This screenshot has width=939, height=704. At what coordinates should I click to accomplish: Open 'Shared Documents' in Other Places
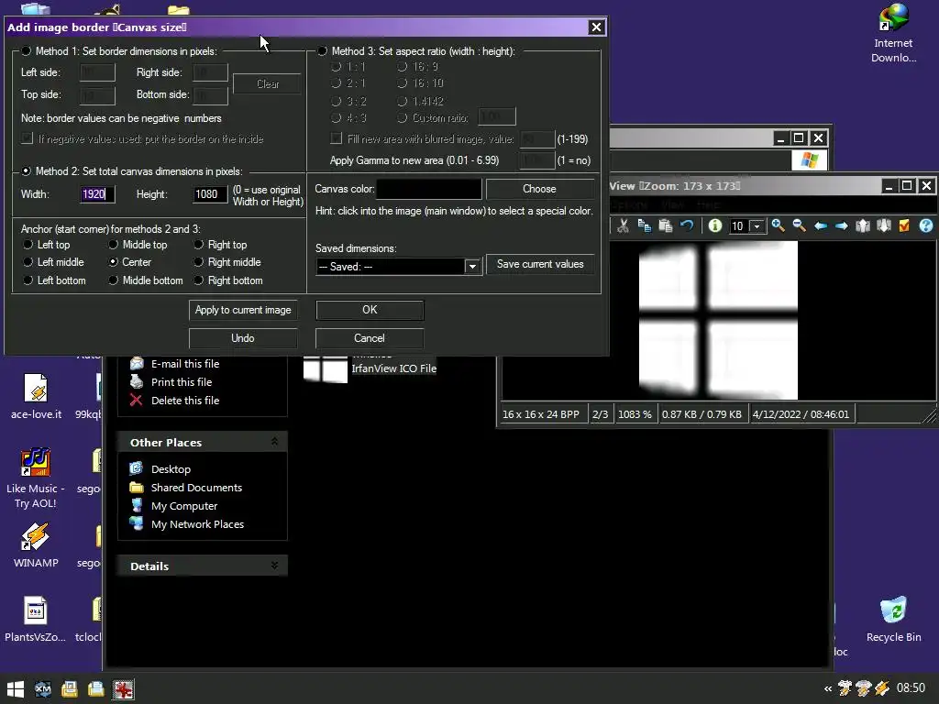(196, 488)
